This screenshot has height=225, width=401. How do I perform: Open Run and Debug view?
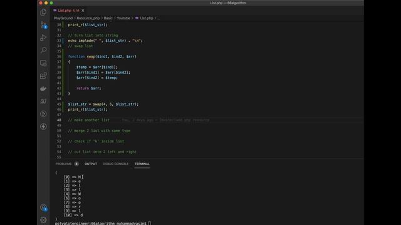pos(43,37)
